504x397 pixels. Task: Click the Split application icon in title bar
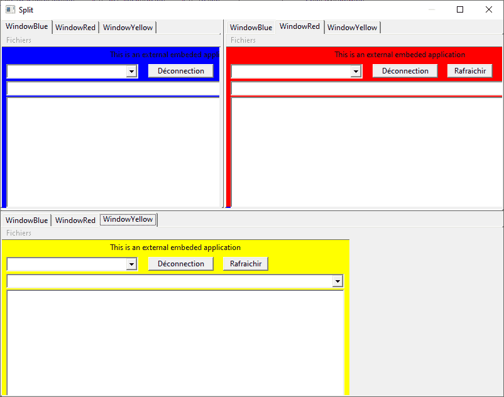10,9
